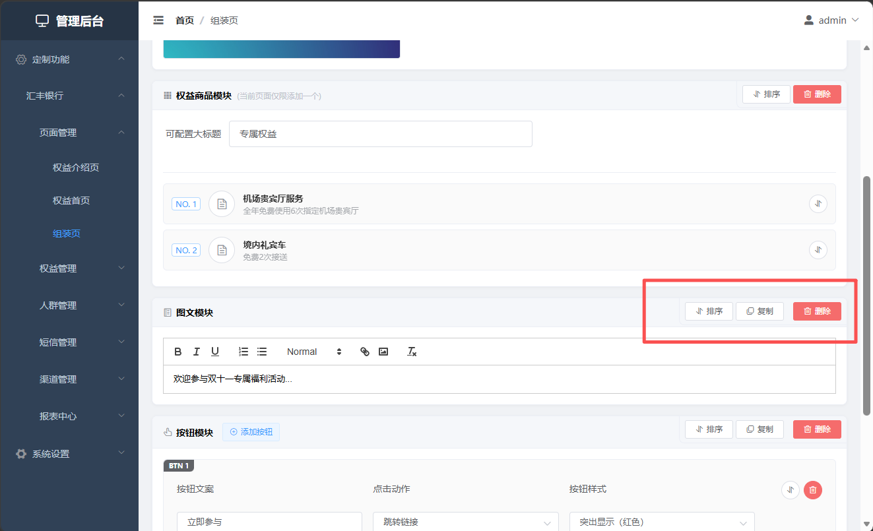Toggle bold in the rich text editor
Viewport: 873px width, 531px height.
[178, 352]
